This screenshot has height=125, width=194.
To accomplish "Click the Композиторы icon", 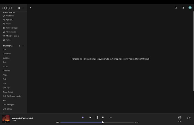I will [4, 28].
